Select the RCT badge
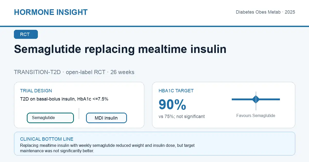This screenshot has height=162, width=309. coord(26,34)
